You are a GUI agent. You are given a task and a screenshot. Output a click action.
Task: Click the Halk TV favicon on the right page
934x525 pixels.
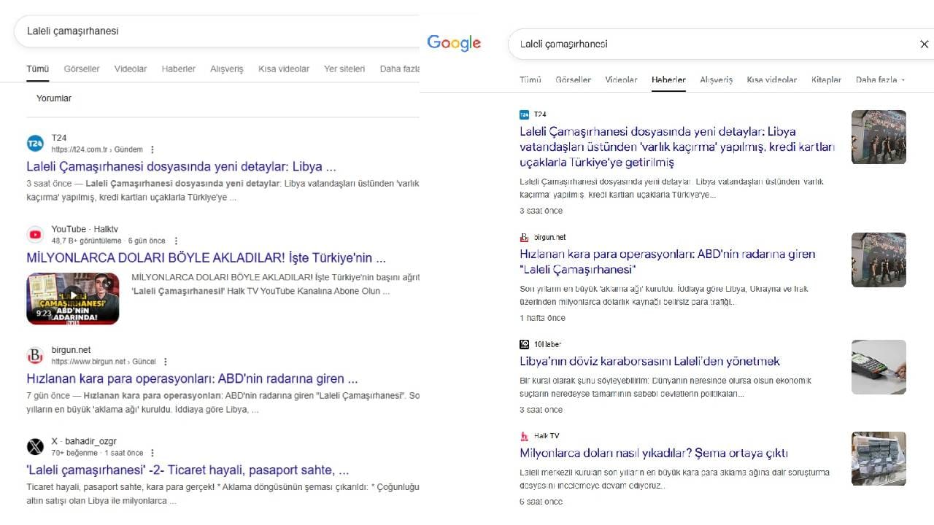(x=525, y=435)
